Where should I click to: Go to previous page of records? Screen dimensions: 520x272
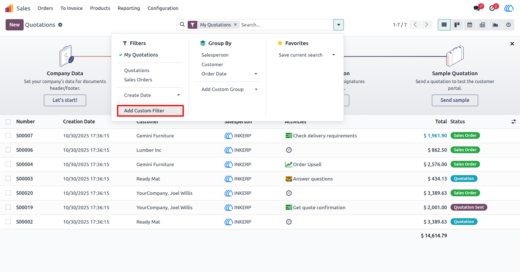tap(415, 25)
